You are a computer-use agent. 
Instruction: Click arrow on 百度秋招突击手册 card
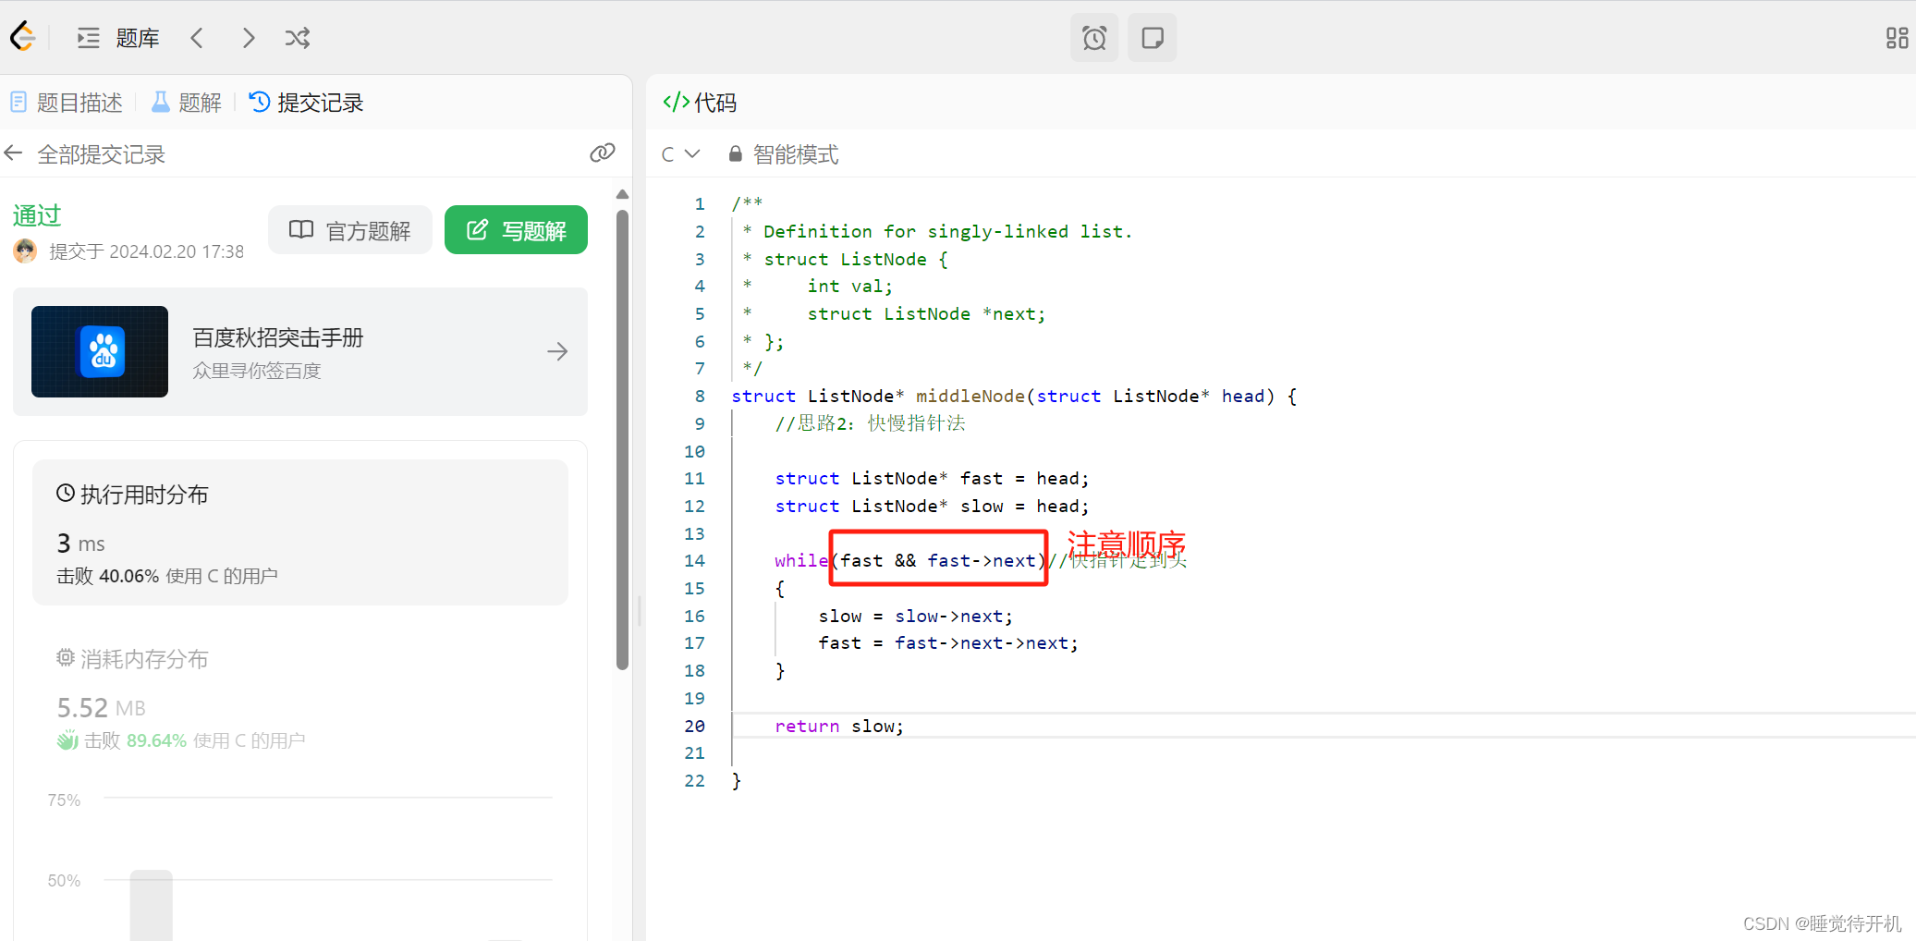(557, 351)
